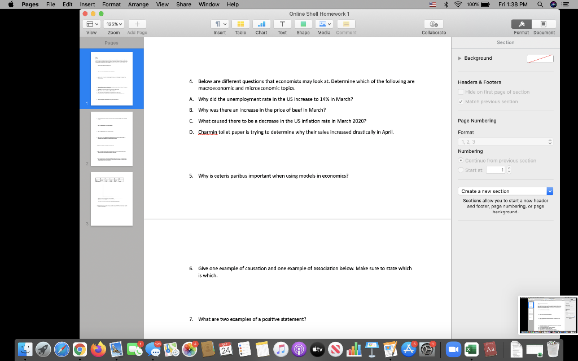Open the Media browser

[x=323, y=24]
